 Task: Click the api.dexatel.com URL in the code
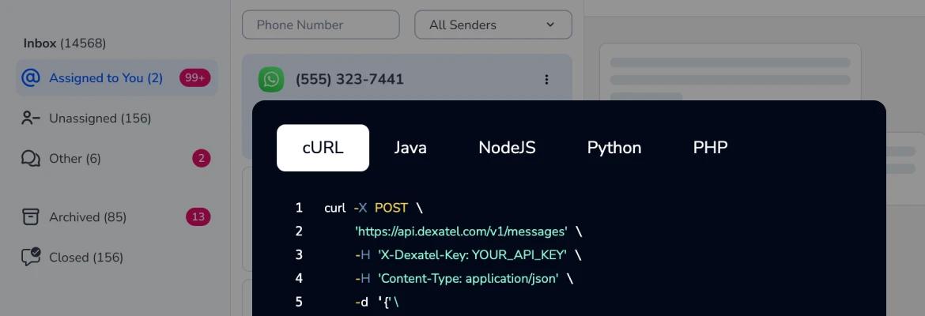coord(462,231)
